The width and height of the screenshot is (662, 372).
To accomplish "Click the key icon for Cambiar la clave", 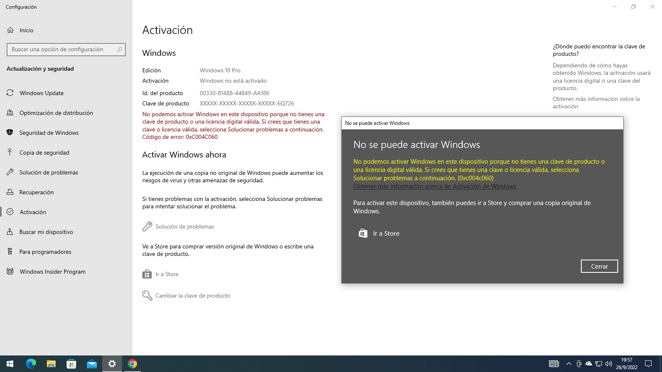I will click(147, 296).
